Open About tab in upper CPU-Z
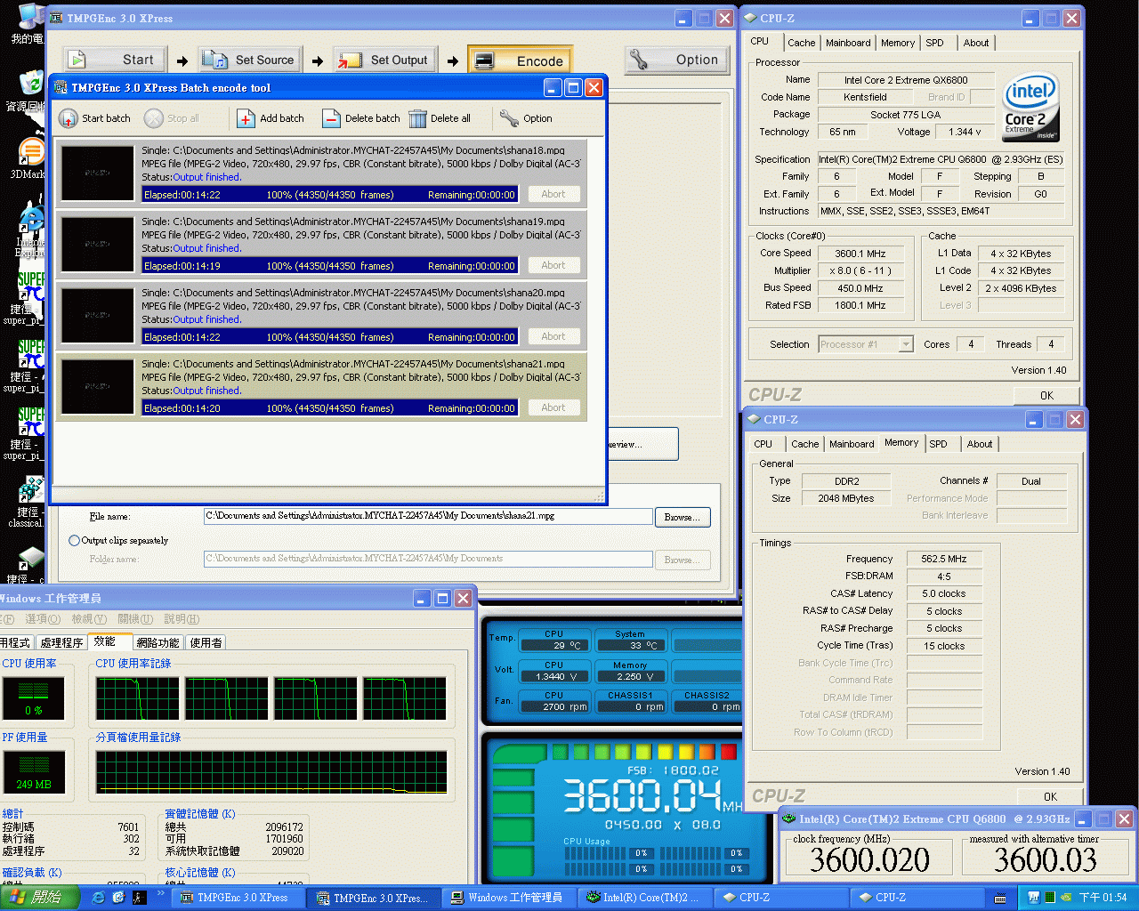Screen dimensions: 1139x911 coord(976,43)
